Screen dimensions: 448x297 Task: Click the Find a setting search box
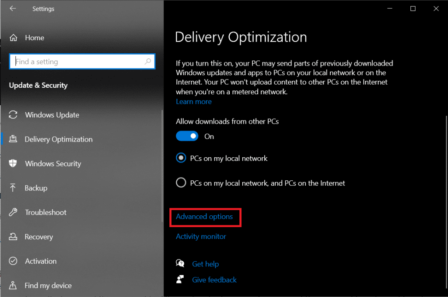pyautogui.click(x=79, y=62)
